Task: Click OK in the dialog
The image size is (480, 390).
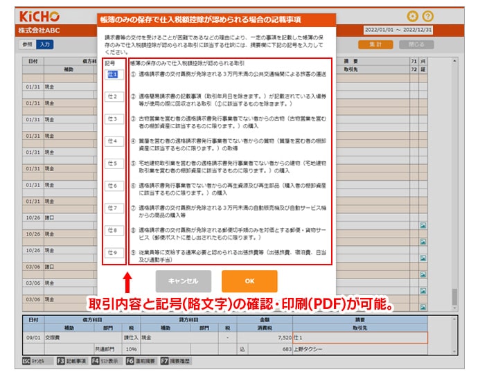Action: [249, 281]
